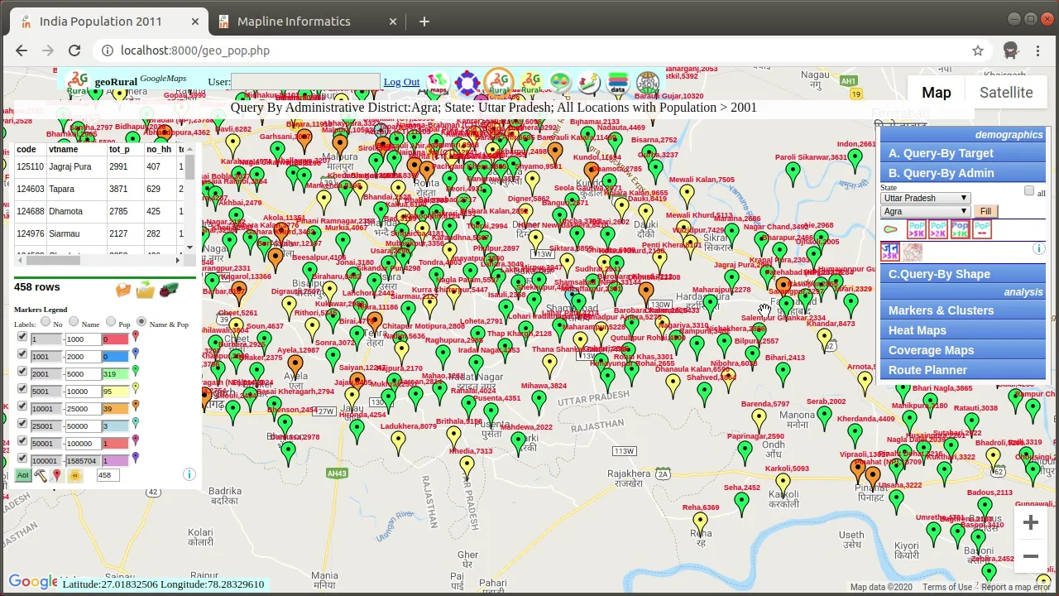The width and height of the screenshot is (1059, 596).
Task: Click the Hindi Jan >5K icon
Action: [889, 252]
